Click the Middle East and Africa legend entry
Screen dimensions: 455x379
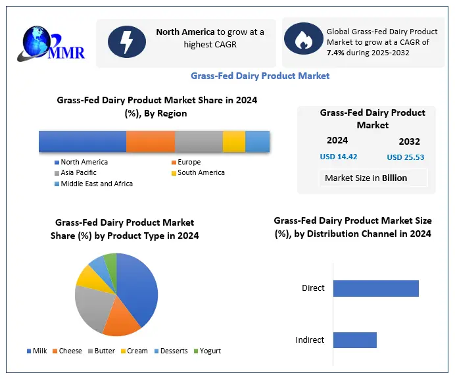(96, 184)
